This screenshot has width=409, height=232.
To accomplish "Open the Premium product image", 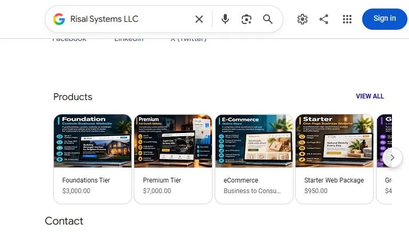I will pos(173,141).
